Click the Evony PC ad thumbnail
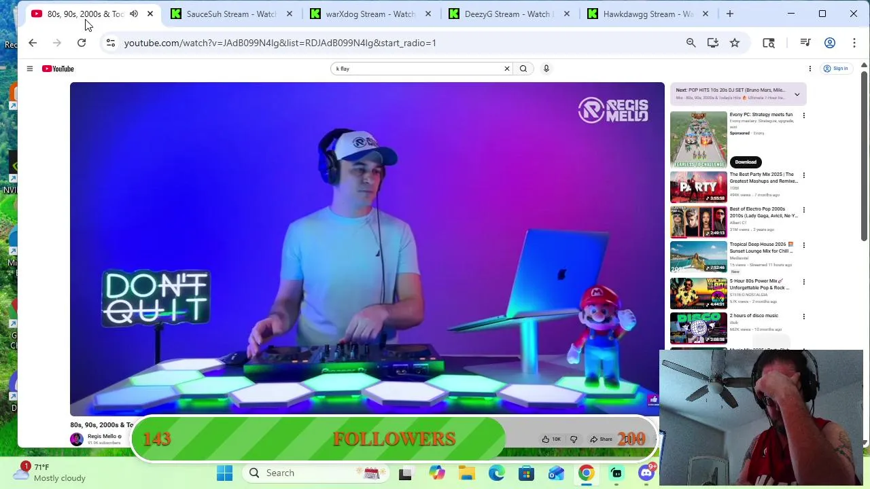 (x=698, y=139)
